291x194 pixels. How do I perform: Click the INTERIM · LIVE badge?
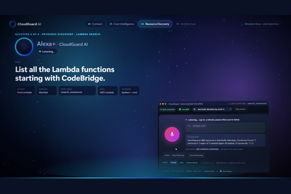click(x=199, y=126)
